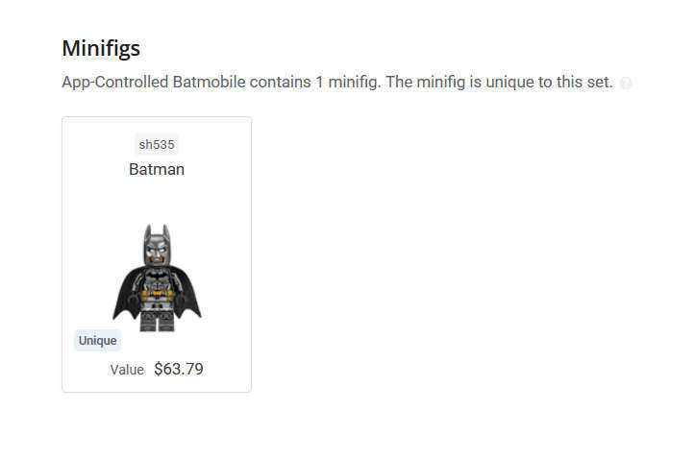This screenshot has height=459, width=695.
Task: Select the Batman minifig image
Action: 157,278
